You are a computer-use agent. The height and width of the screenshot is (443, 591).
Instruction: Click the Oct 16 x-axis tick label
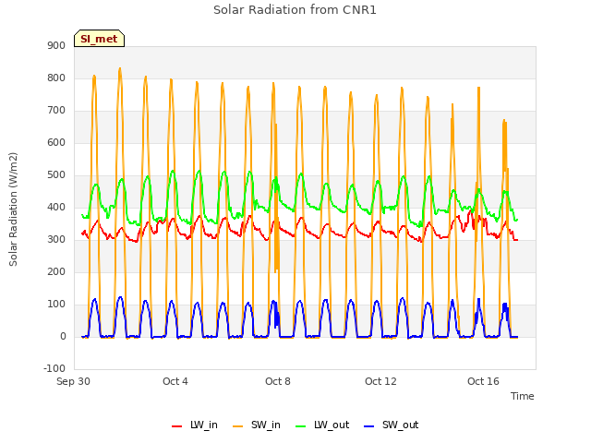pos(483,381)
